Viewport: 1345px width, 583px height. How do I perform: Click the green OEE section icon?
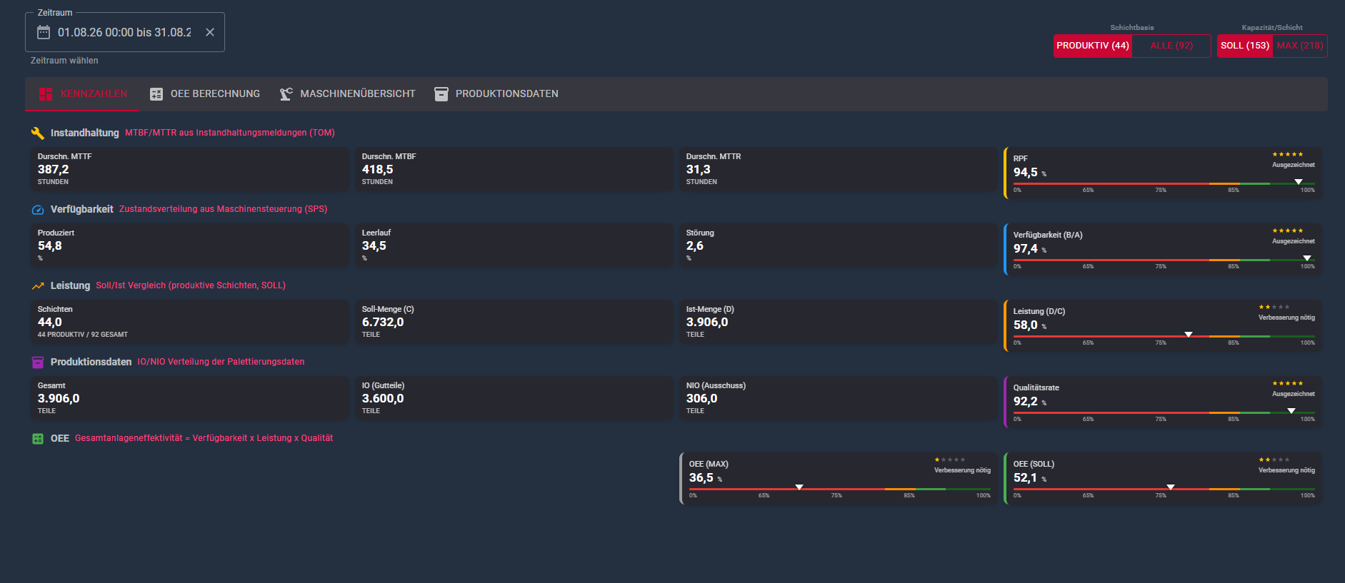point(38,439)
